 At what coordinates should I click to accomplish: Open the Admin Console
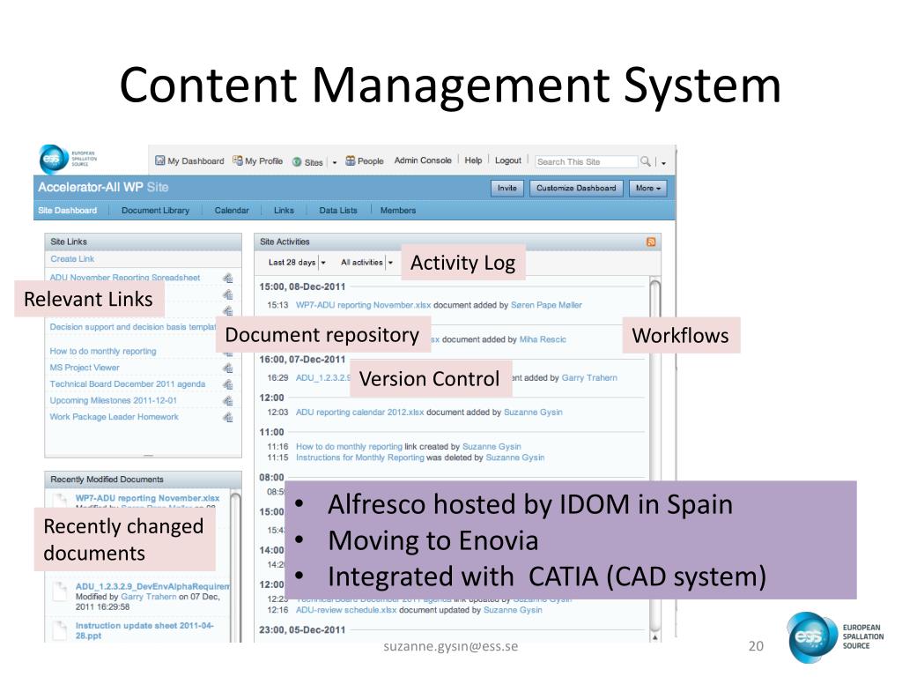423,160
